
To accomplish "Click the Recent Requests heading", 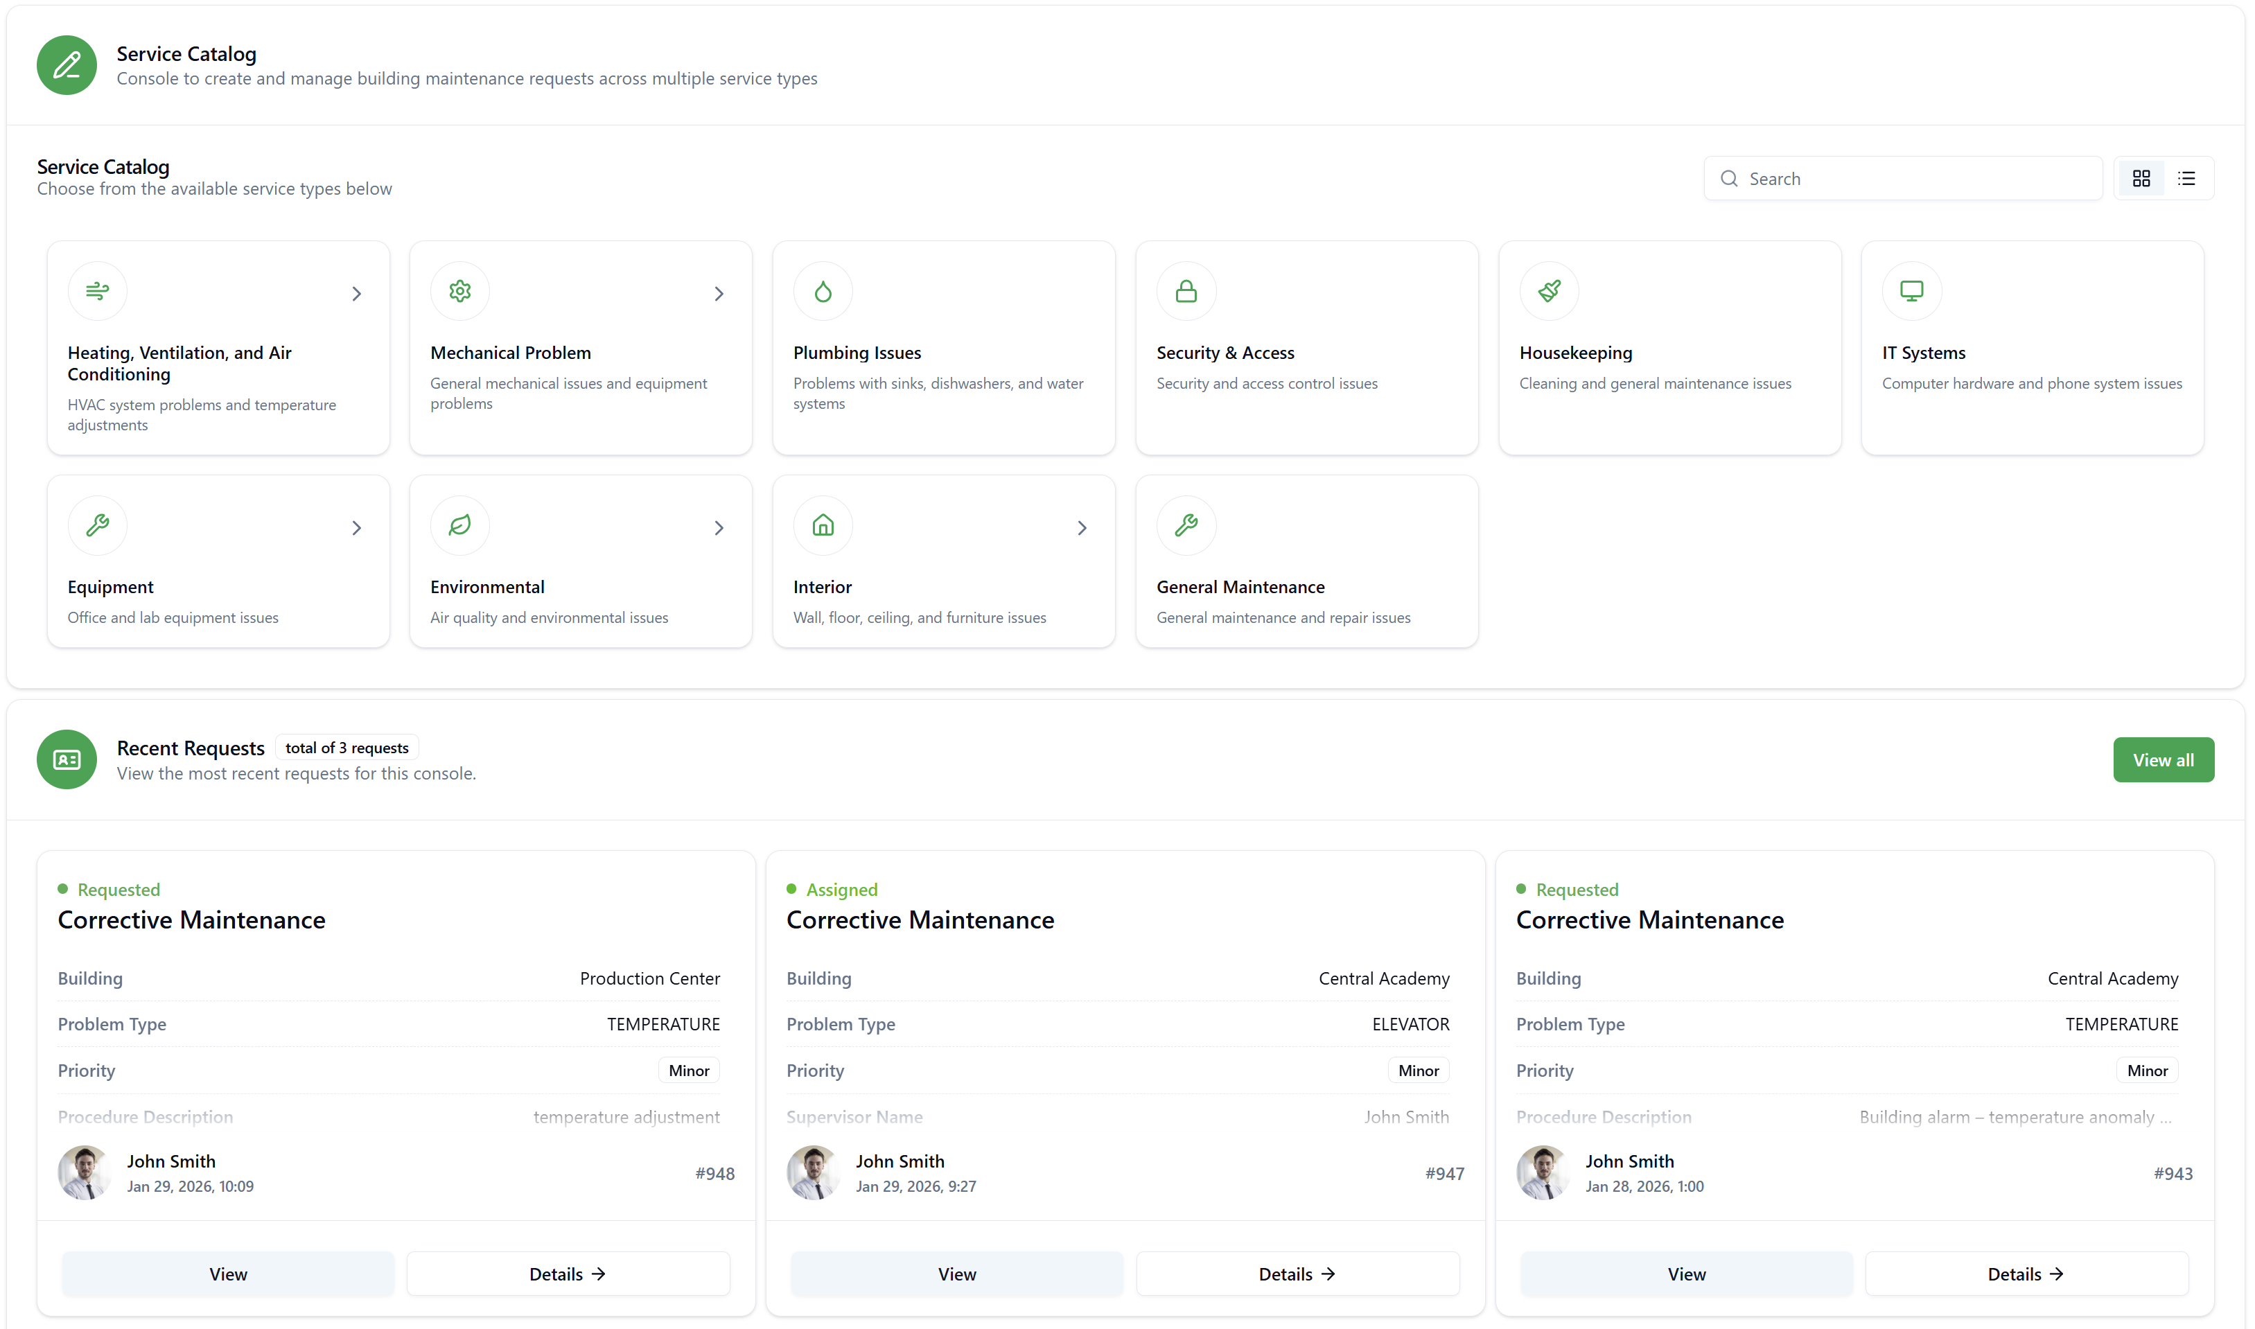I will tap(191, 748).
